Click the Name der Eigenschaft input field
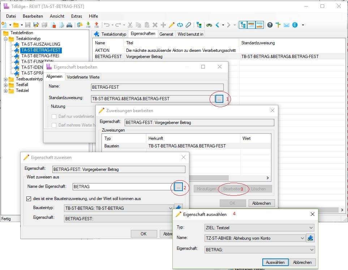The width and height of the screenshot is (348, 270). tap(122, 187)
